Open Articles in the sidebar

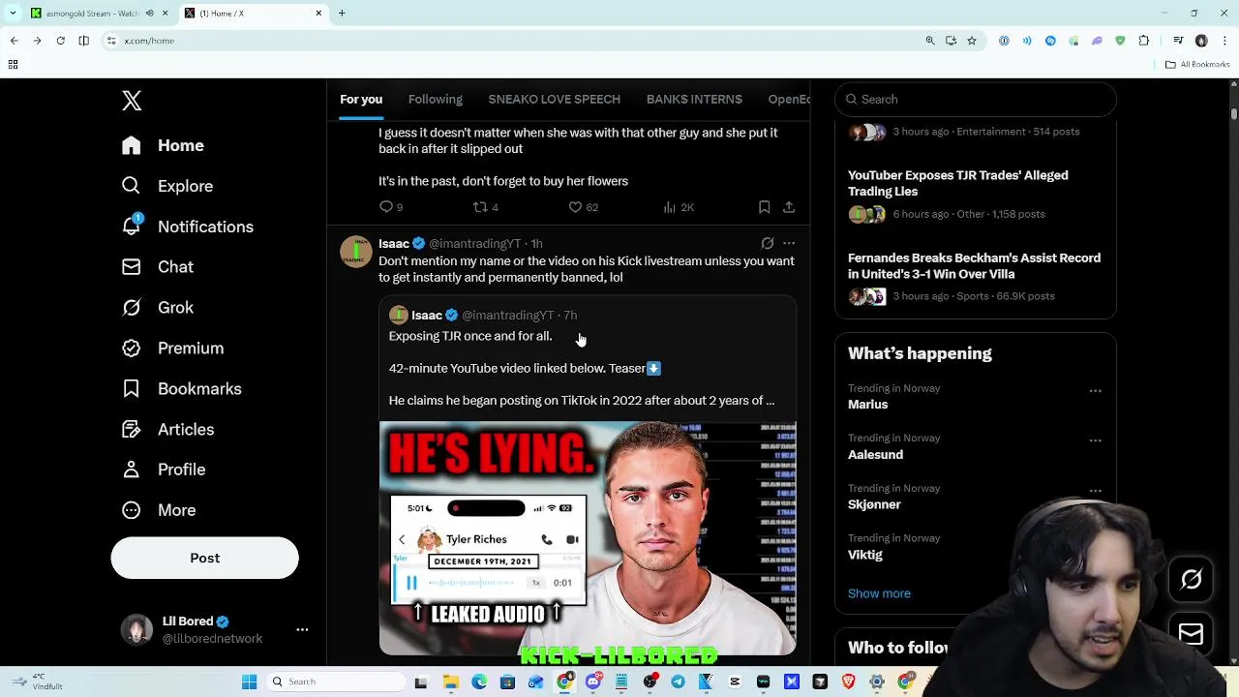pos(167,430)
